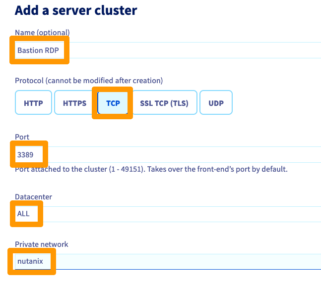
Task: Choose the TCP protocol option
Action: pyautogui.click(x=113, y=103)
